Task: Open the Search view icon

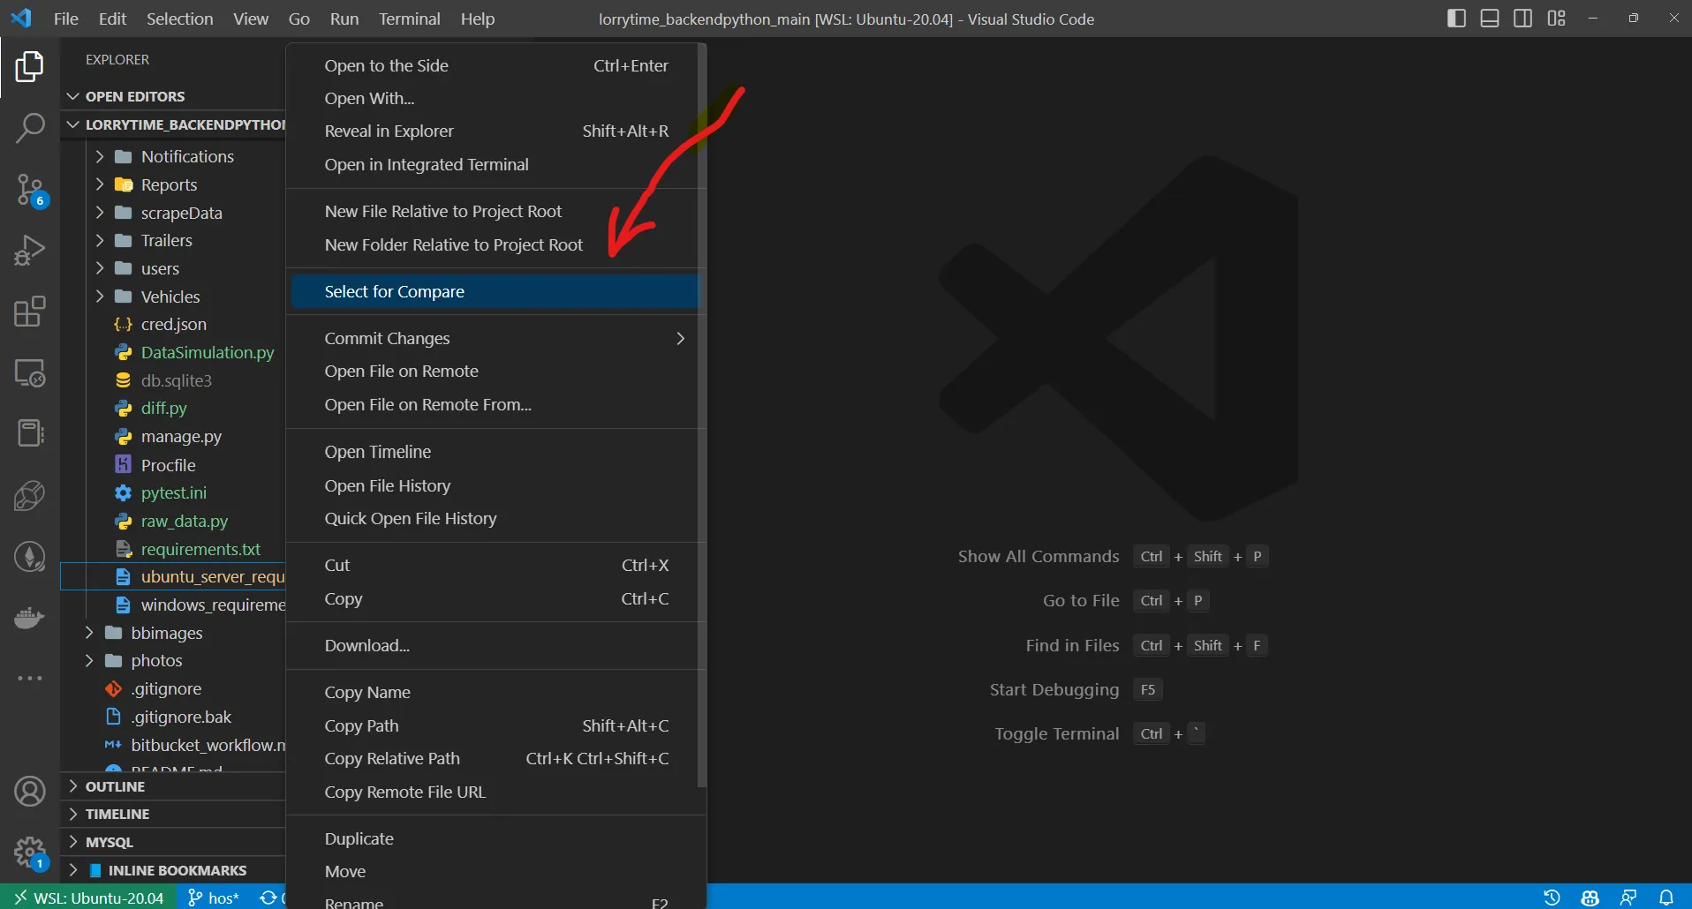Action: pos(29,128)
